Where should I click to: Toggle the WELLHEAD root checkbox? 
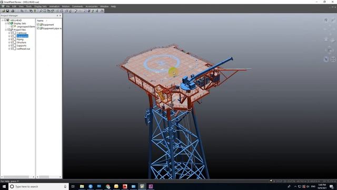(x=6, y=20)
